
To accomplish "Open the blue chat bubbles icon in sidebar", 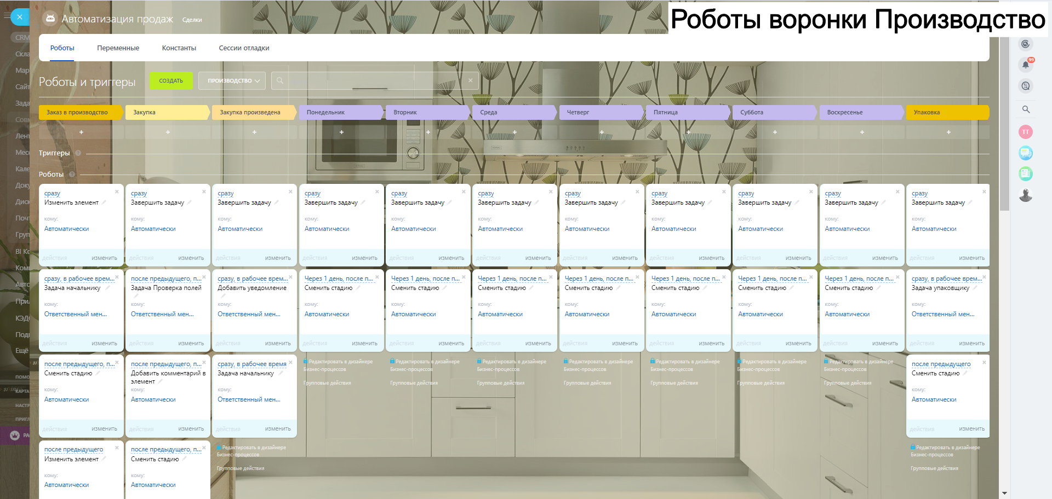I will tap(1026, 153).
